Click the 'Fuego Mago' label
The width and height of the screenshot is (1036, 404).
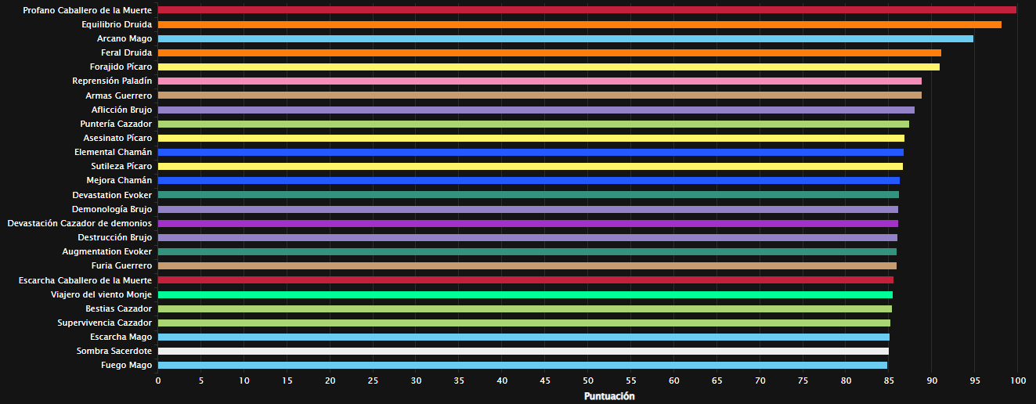(126, 365)
